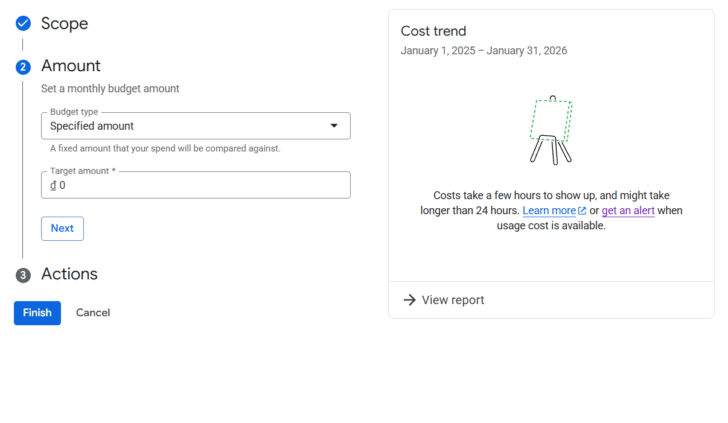
Task: Click the Cost trend card title
Action: (433, 31)
